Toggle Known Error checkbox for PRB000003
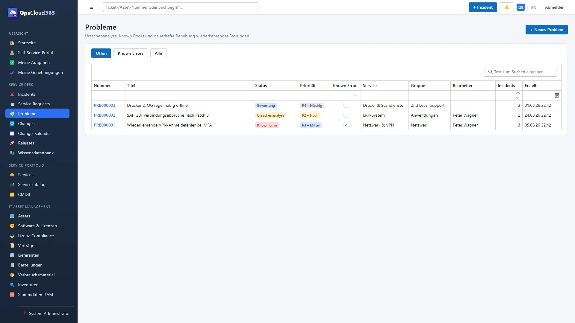Viewport: 575px width, 323px height. coord(346,105)
